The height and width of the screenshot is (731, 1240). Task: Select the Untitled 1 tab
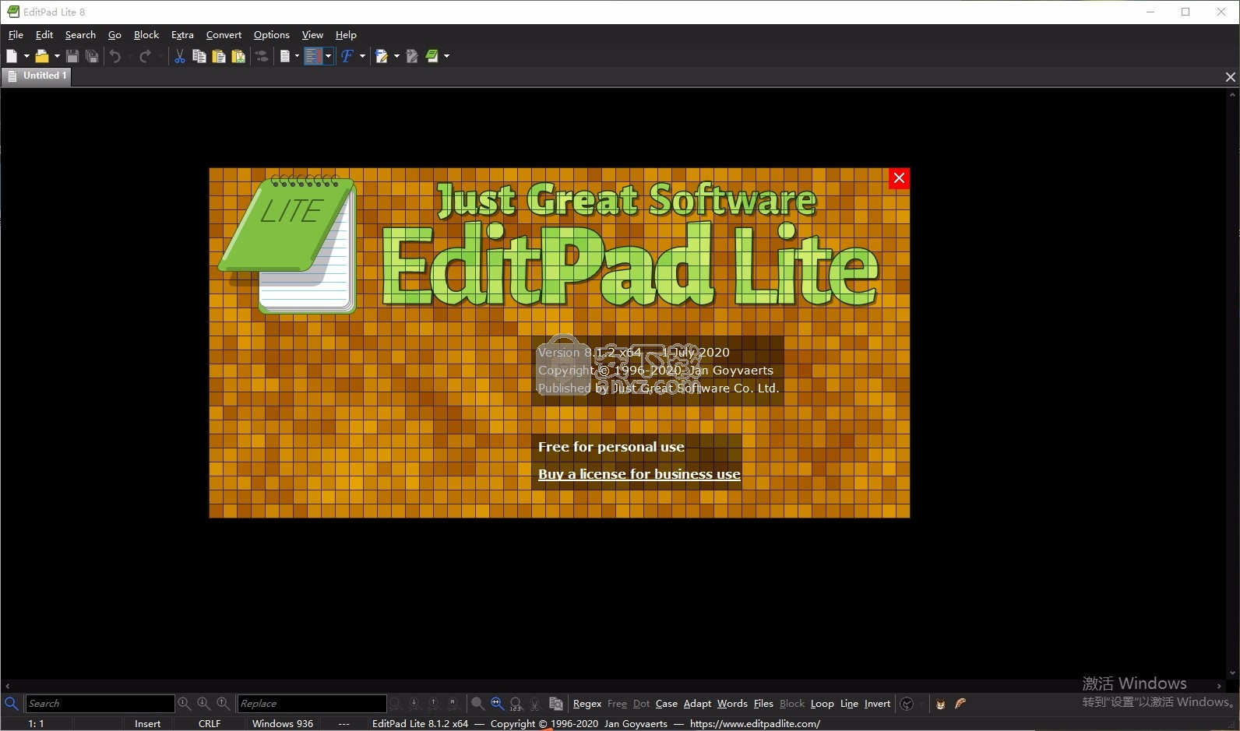tap(37, 76)
